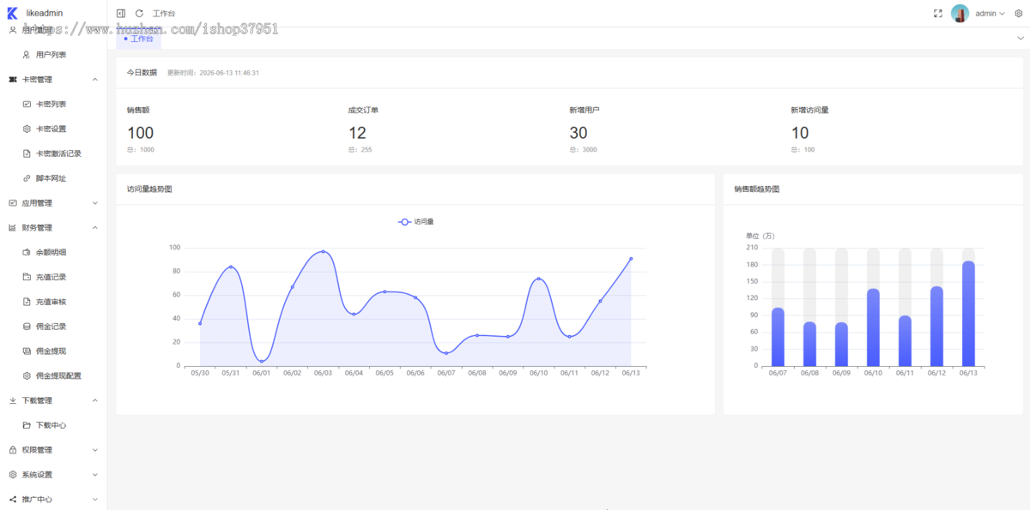Click the 06/03 peak point on visits chart
The width and height of the screenshot is (1030, 510).
click(x=323, y=251)
